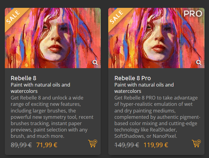The image size is (209, 158).
Task: Open the Rebelle 8 product thumbnail
Action: coord(53,38)
